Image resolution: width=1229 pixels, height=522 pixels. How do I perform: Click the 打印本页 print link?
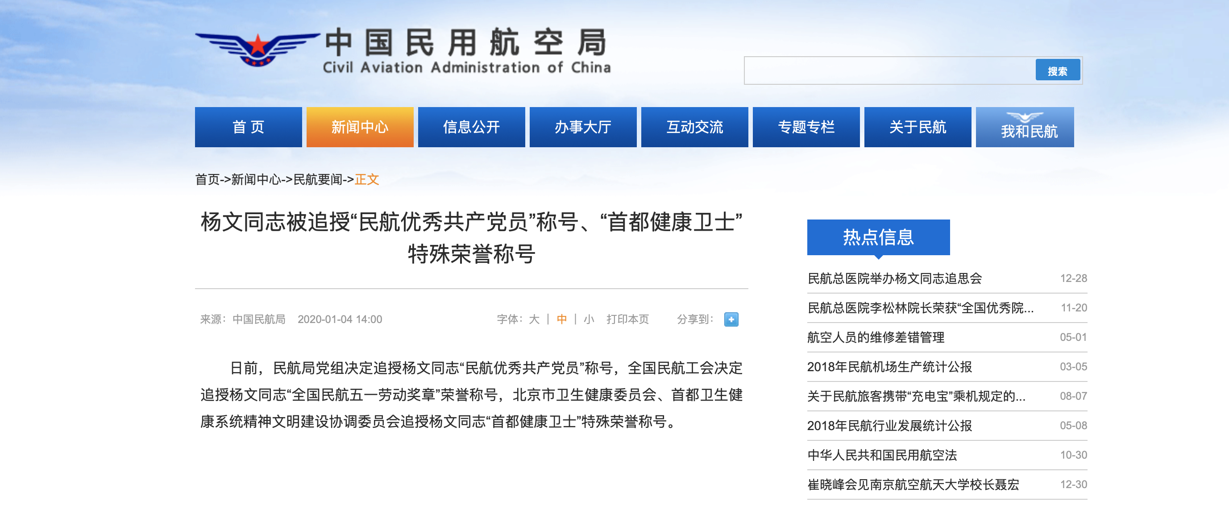pyautogui.click(x=627, y=319)
